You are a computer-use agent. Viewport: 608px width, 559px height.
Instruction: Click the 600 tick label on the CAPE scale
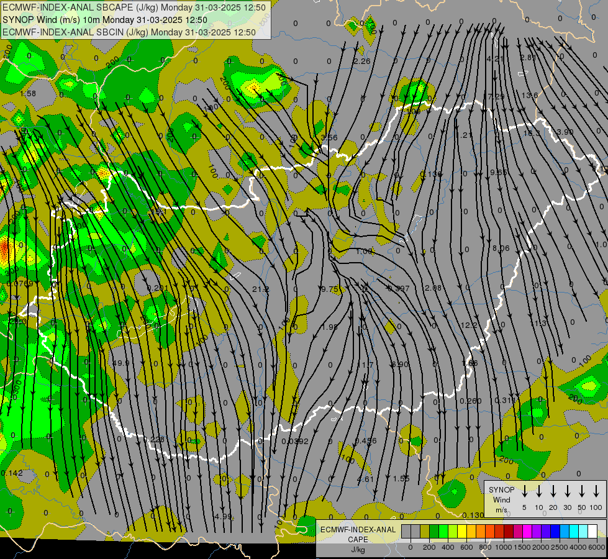466,547
